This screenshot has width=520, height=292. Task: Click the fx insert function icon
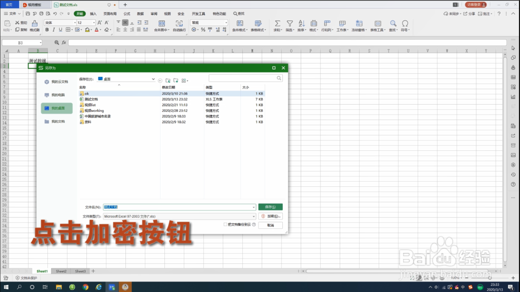(64, 43)
